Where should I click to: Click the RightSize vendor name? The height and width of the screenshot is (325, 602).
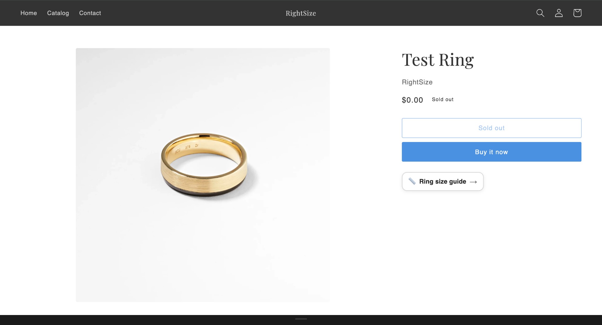click(417, 82)
